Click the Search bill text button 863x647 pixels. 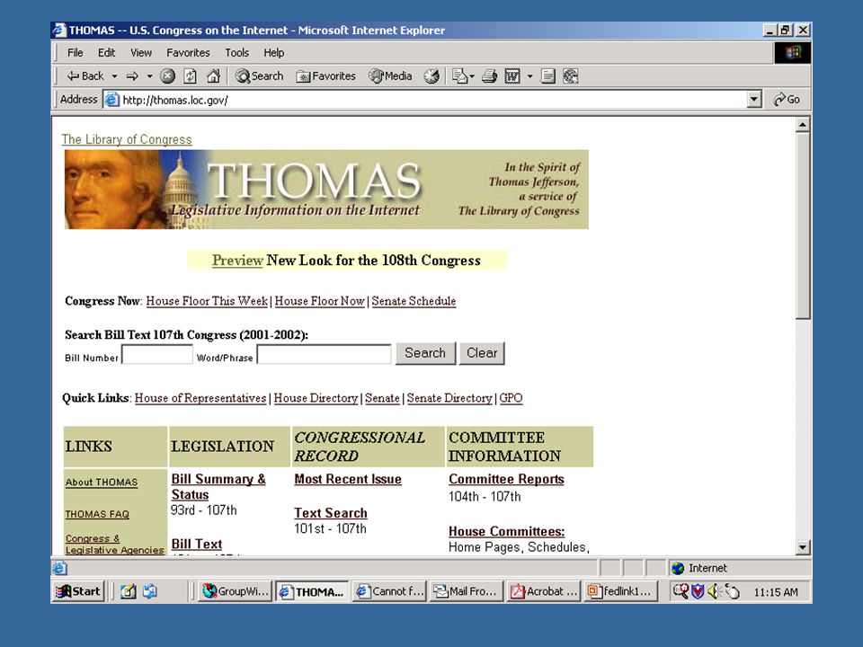(425, 353)
